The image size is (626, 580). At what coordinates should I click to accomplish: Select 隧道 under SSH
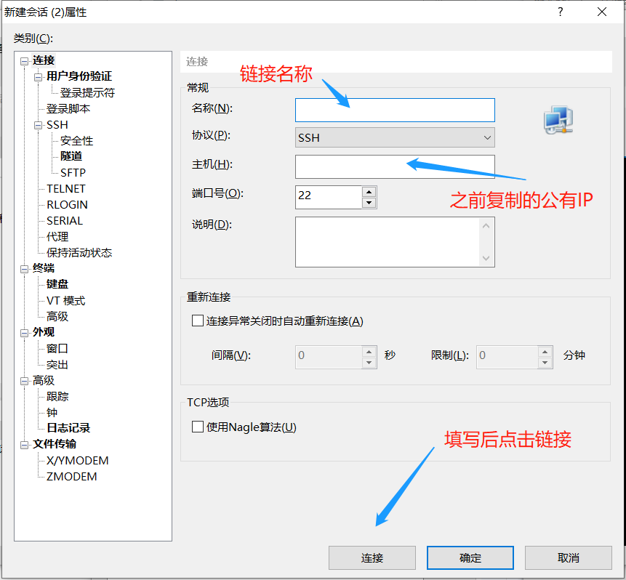71,156
